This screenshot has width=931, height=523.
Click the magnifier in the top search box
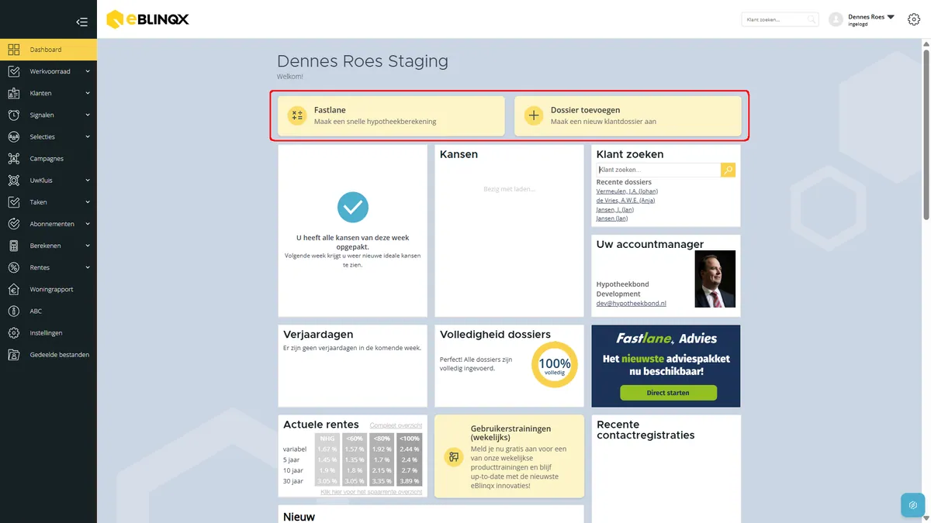[812, 19]
